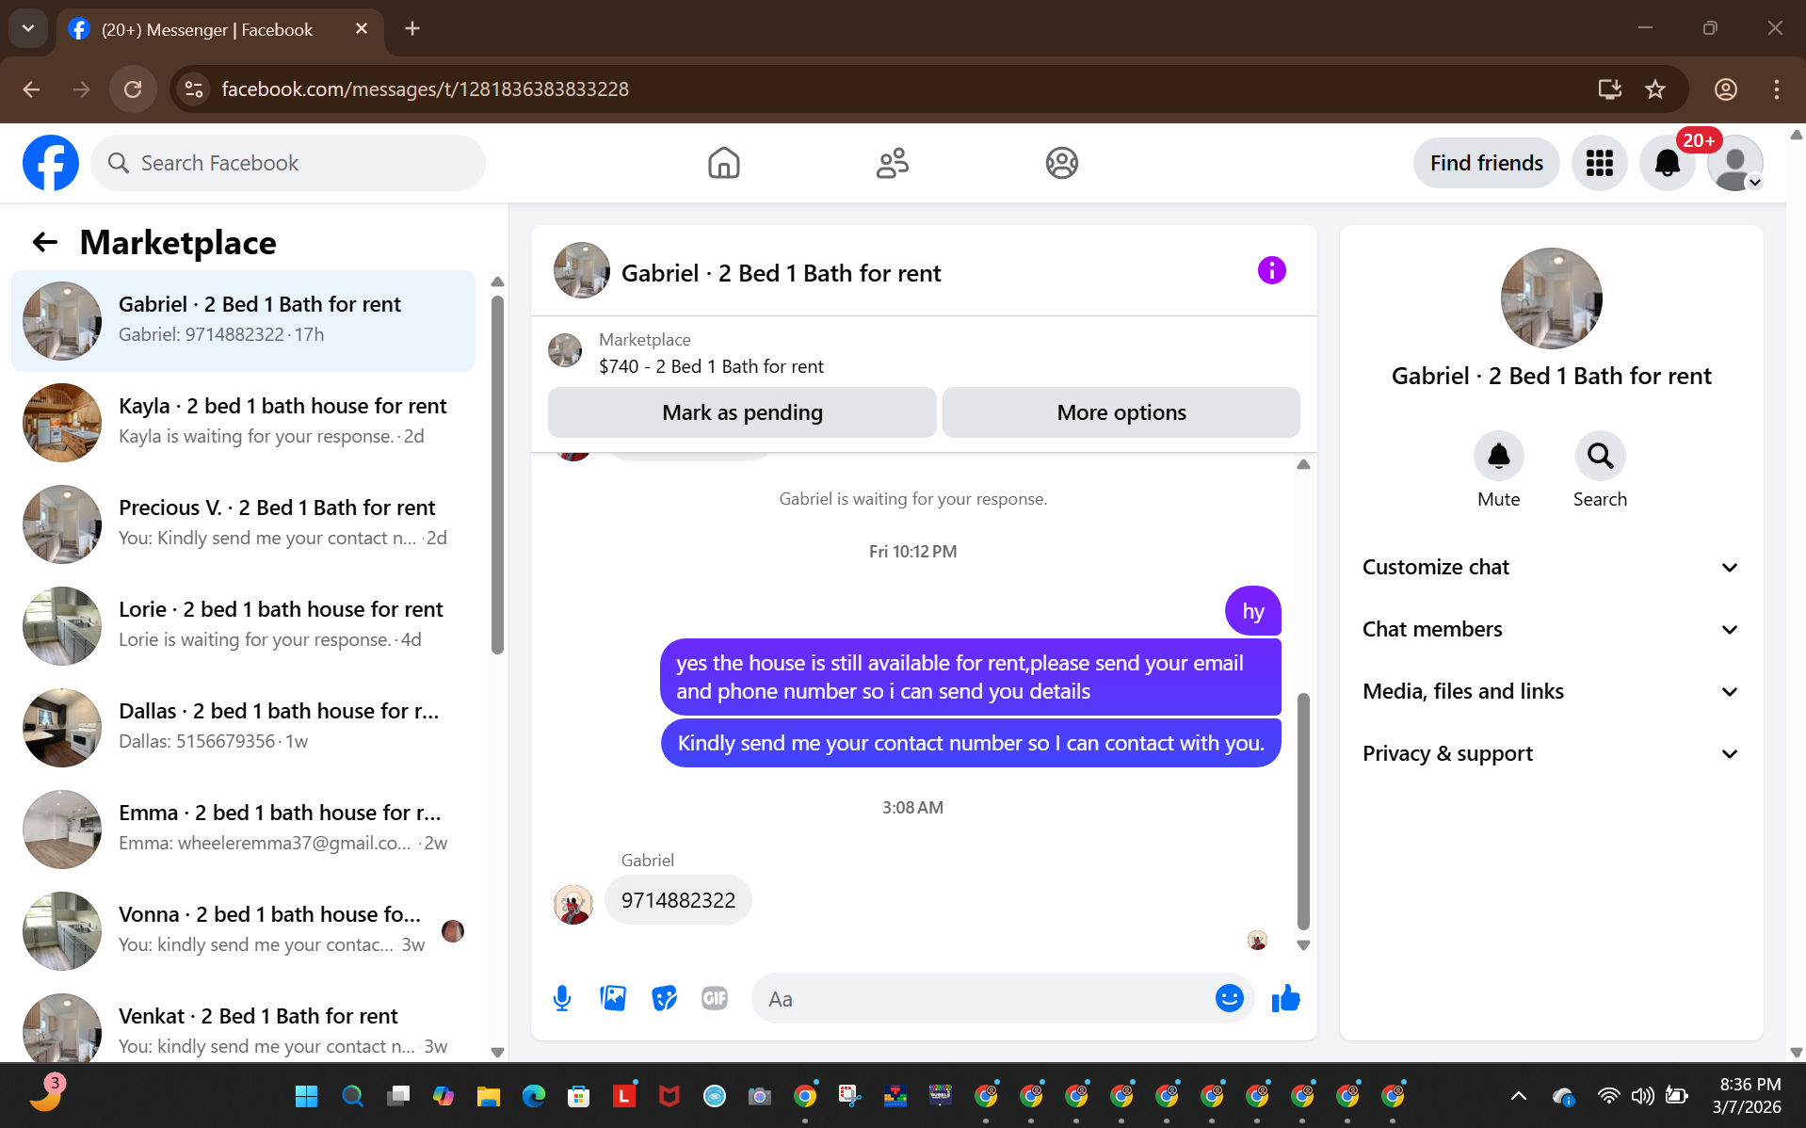Viewport: 1806px width, 1128px height.
Task: Attach a photo with the image icon
Action: (x=613, y=998)
